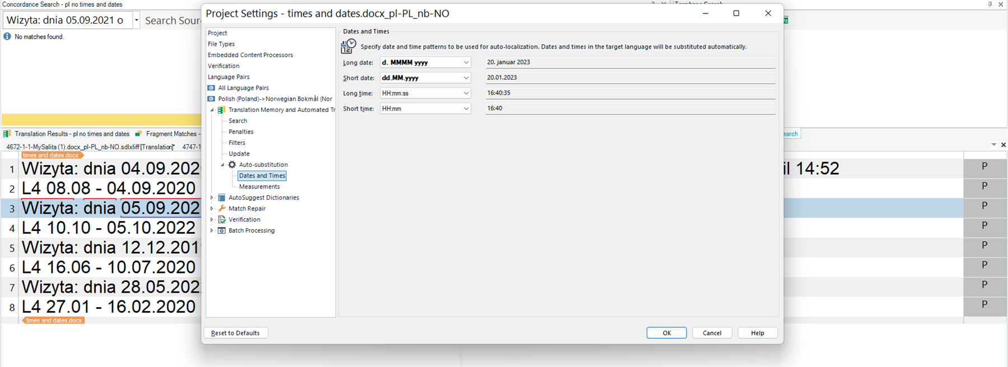Select Measurements under Auto-substitution

(x=259, y=187)
